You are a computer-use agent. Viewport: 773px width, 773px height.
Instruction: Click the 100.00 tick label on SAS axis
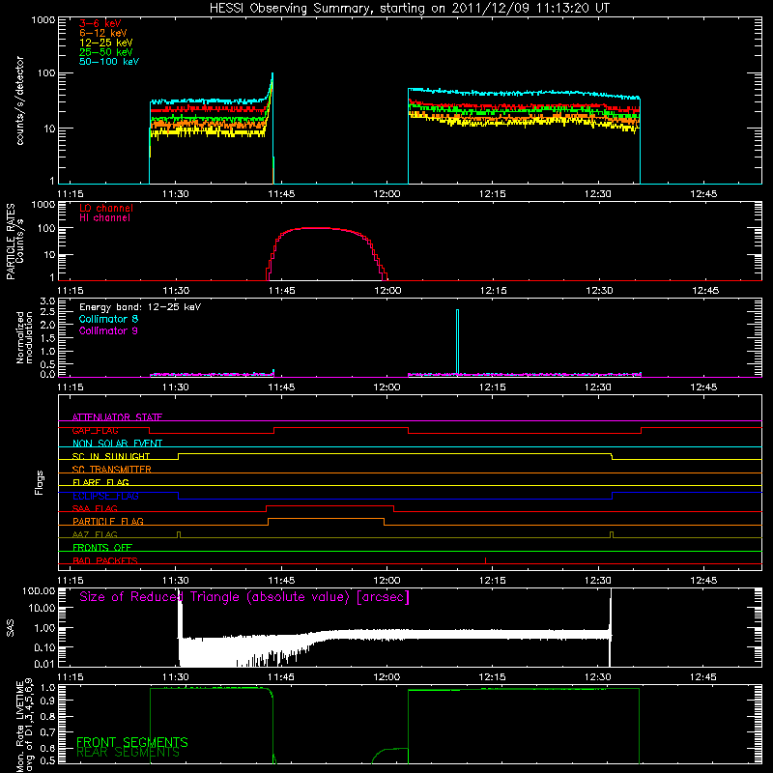tap(39, 590)
